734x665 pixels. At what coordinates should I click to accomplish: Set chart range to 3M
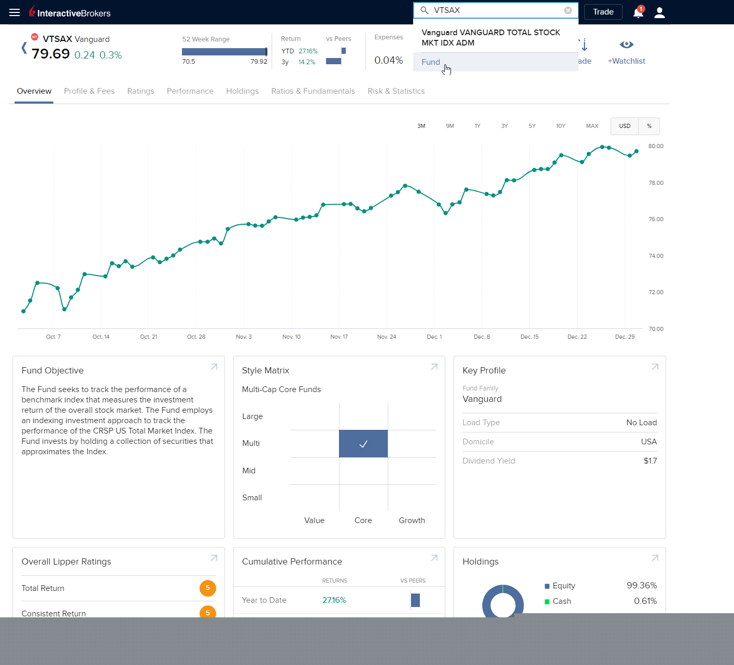coord(421,126)
